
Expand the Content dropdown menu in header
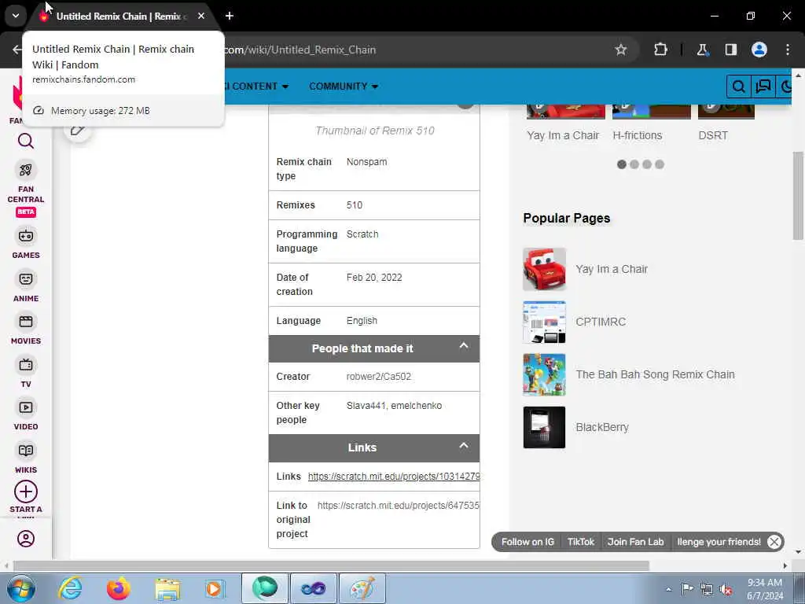(x=257, y=87)
